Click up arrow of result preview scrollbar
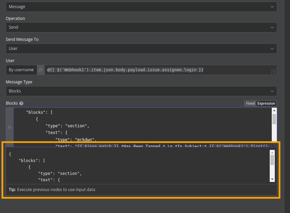This screenshot has width=290, height=213. pyautogui.click(x=272, y=152)
